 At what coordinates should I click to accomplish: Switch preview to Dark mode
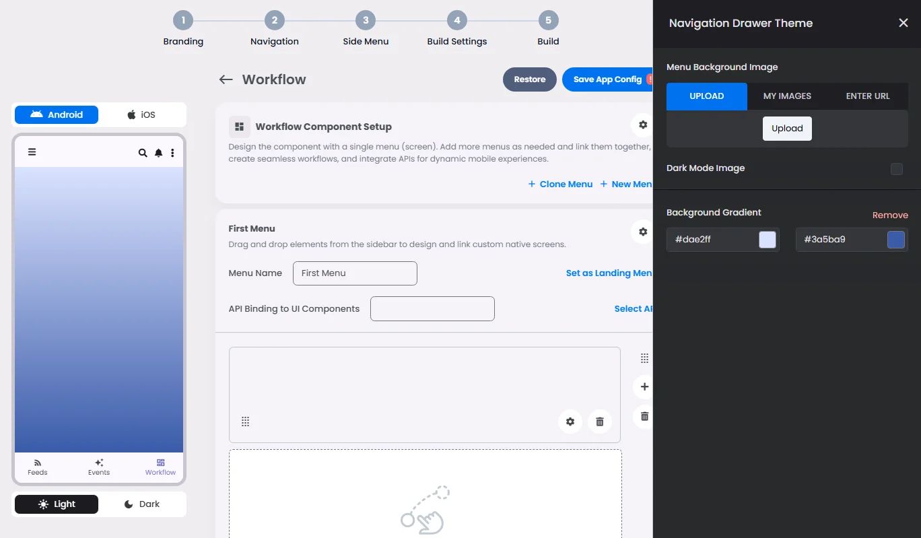[x=142, y=504]
